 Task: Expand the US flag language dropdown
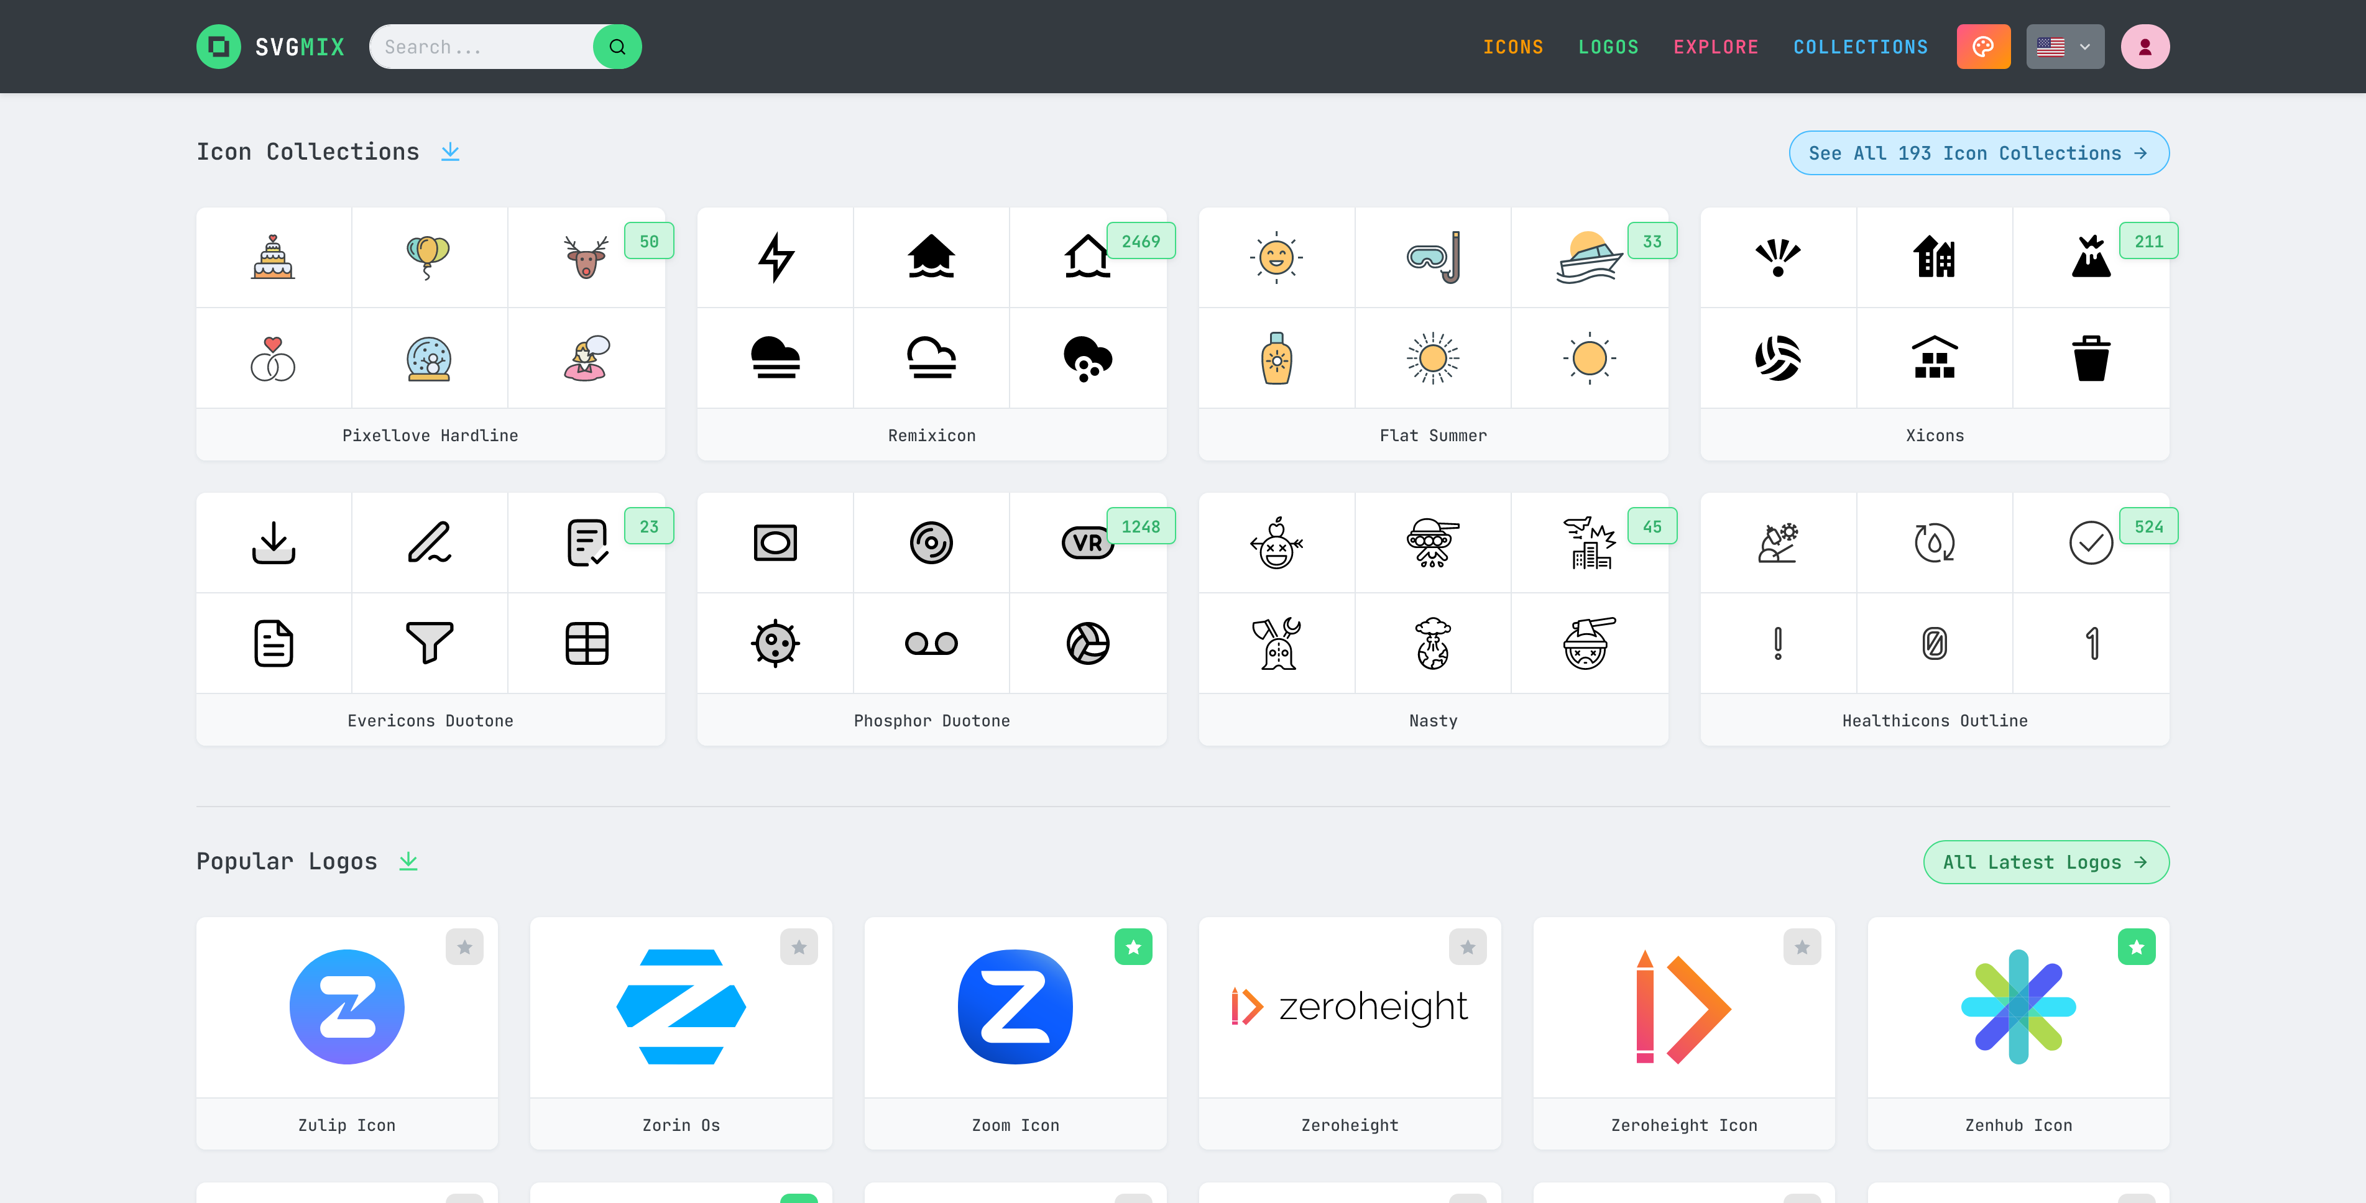(x=2064, y=47)
